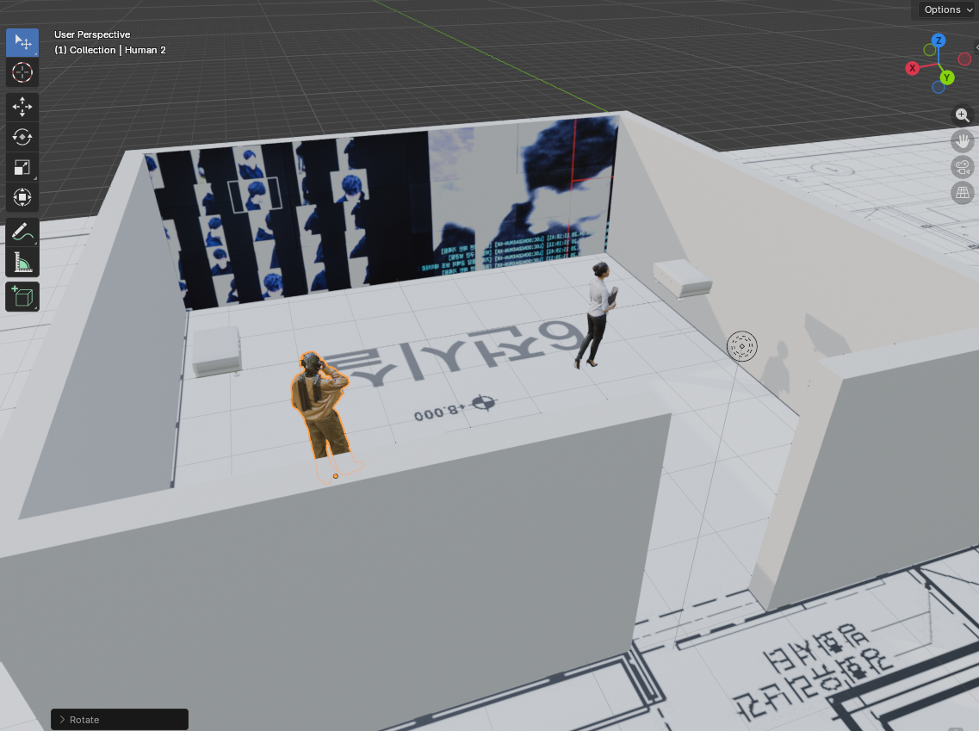
Task: Toggle the camera view icon
Action: click(x=962, y=167)
